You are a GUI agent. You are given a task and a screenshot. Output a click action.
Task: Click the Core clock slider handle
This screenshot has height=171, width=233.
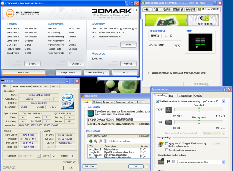tap(199, 110)
